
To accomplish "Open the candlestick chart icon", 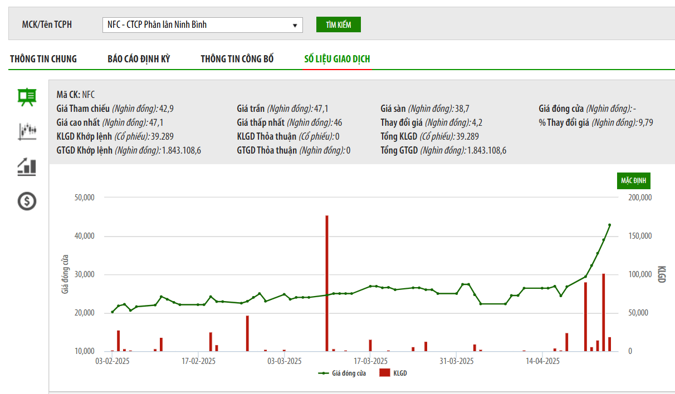I will [x=27, y=131].
